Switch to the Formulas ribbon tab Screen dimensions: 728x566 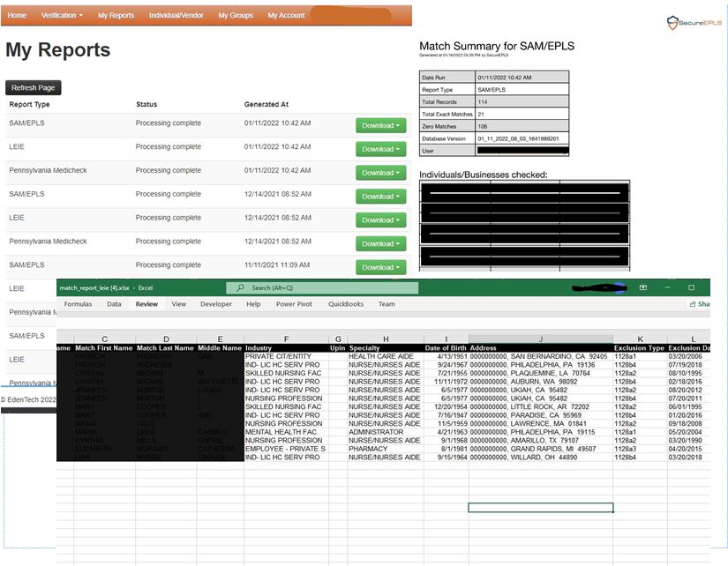coord(78,304)
